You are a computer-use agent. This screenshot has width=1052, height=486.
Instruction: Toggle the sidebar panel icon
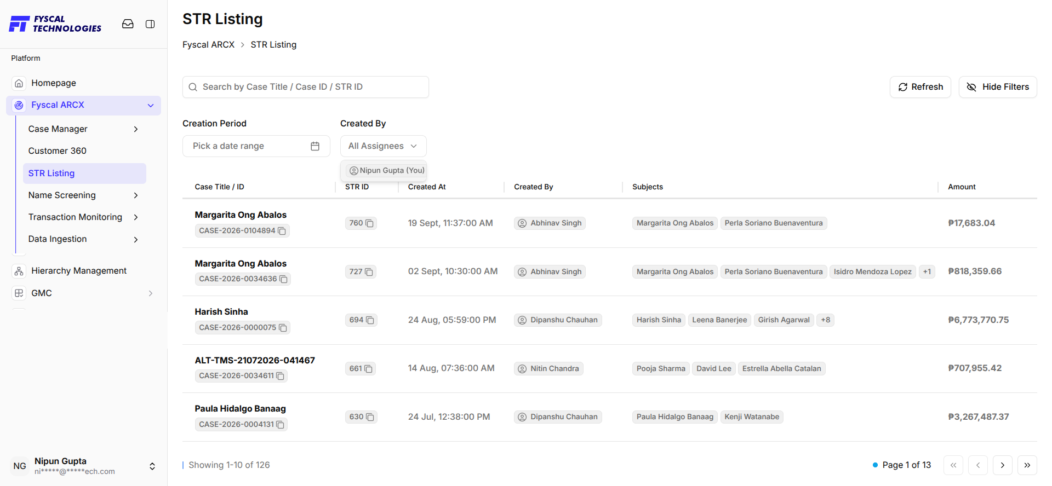point(150,24)
